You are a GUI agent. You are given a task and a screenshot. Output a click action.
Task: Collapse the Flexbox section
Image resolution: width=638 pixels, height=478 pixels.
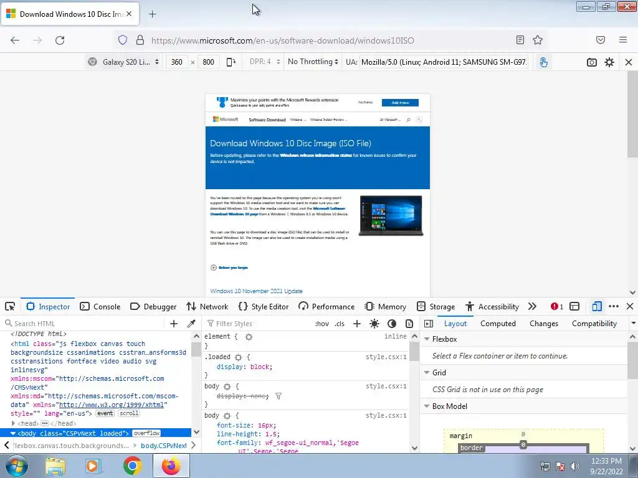pyautogui.click(x=427, y=339)
